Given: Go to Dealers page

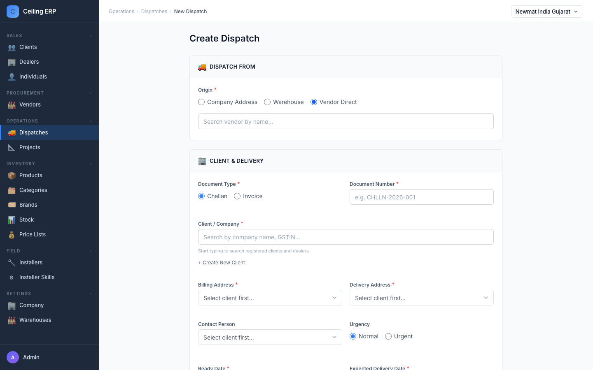Looking at the screenshot, I should click(x=49, y=62).
